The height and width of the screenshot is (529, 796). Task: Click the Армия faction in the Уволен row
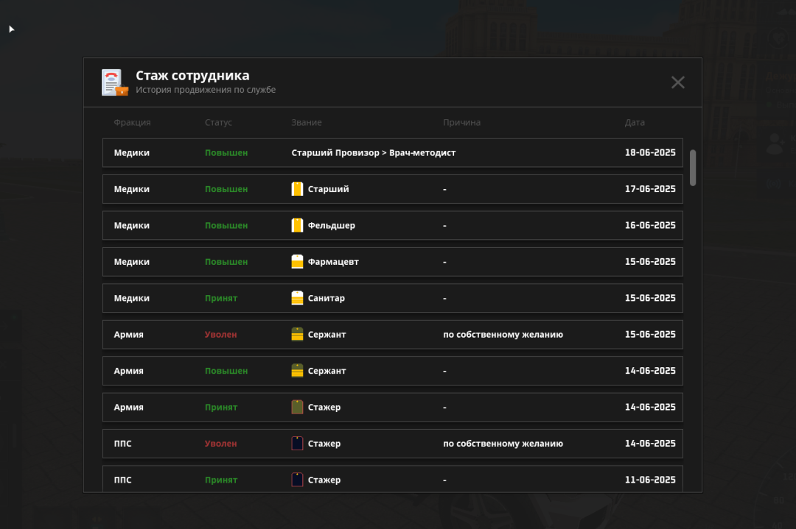pyautogui.click(x=128, y=335)
